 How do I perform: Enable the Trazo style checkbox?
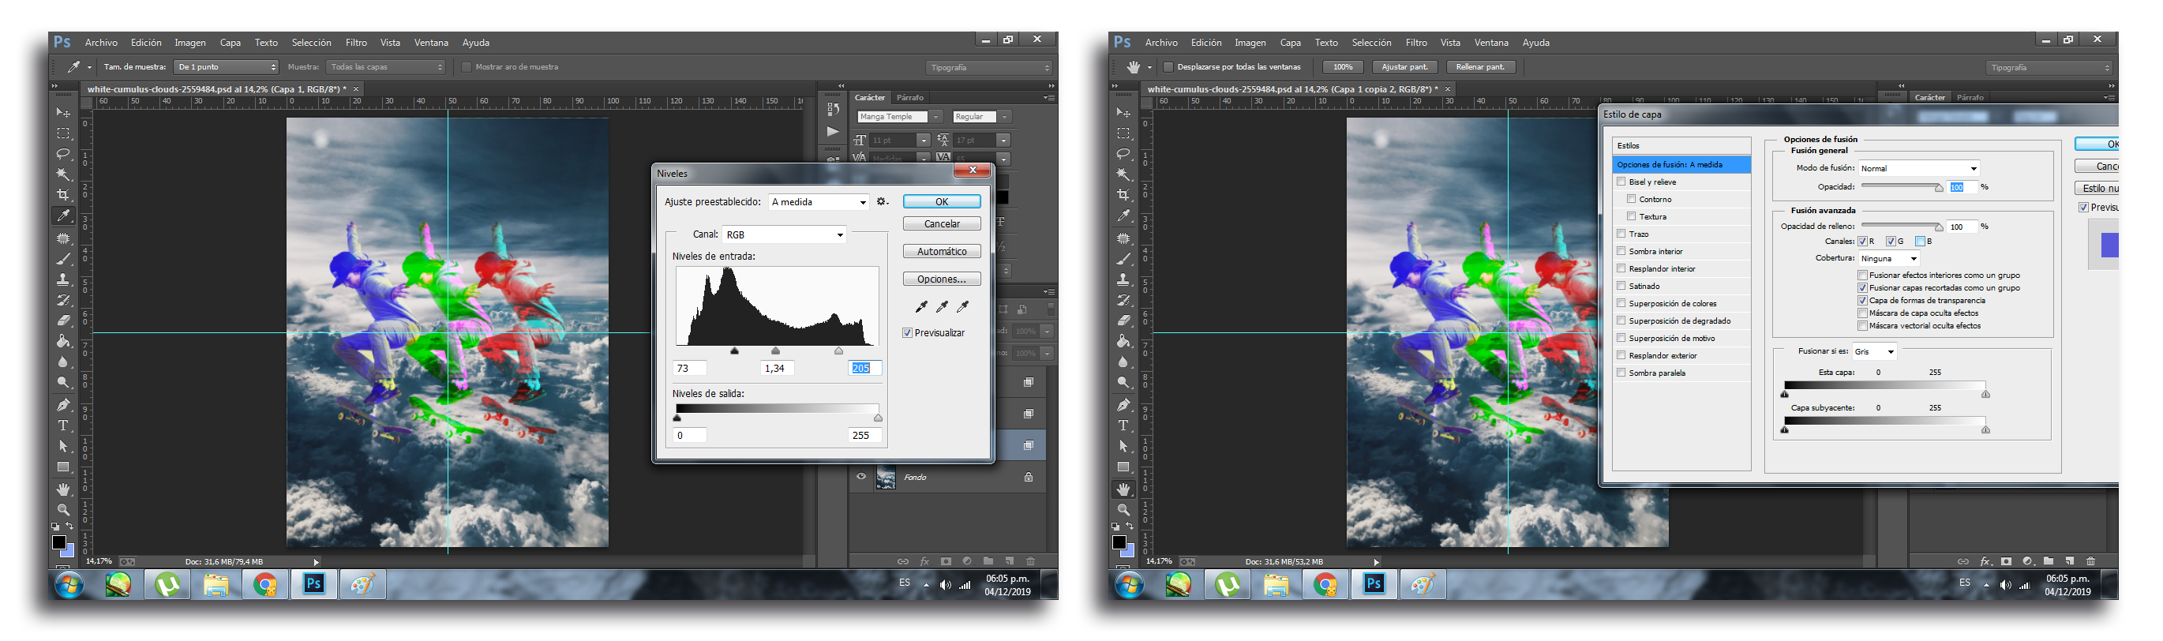(1621, 234)
